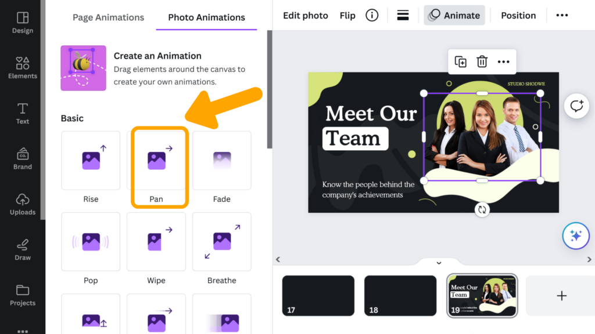
Task: Click the Position button
Action: 518,16
